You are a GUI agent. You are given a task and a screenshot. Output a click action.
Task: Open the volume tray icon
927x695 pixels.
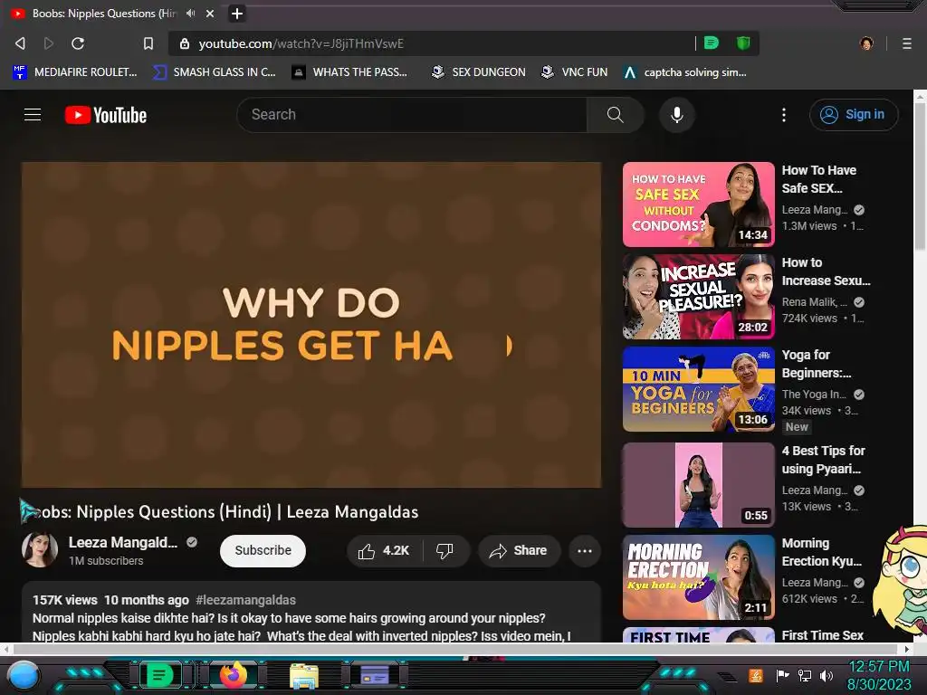tap(827, 675)
